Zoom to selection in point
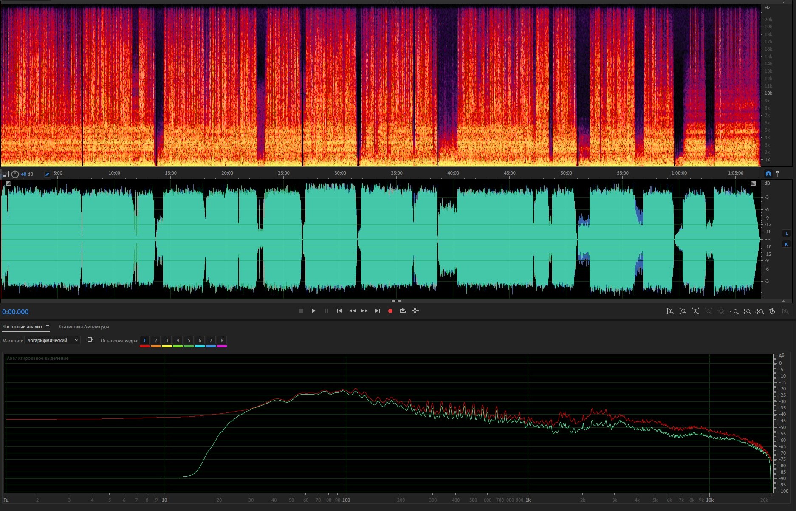 (734, 311)
